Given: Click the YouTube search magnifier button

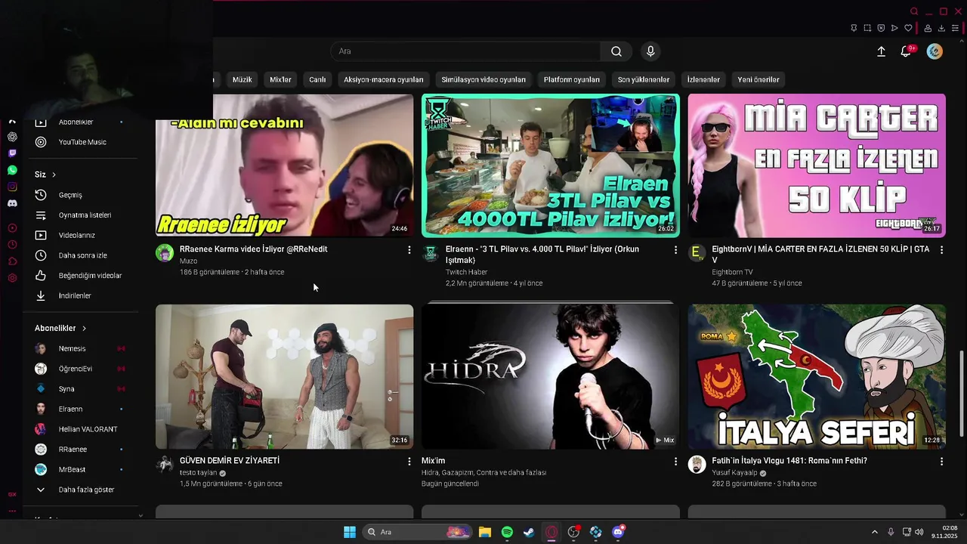Looking at the screenshot, I should point(616,51).
